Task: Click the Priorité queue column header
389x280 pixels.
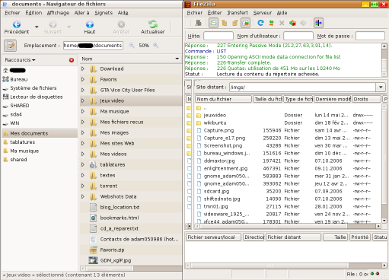Action: (360, 237)
